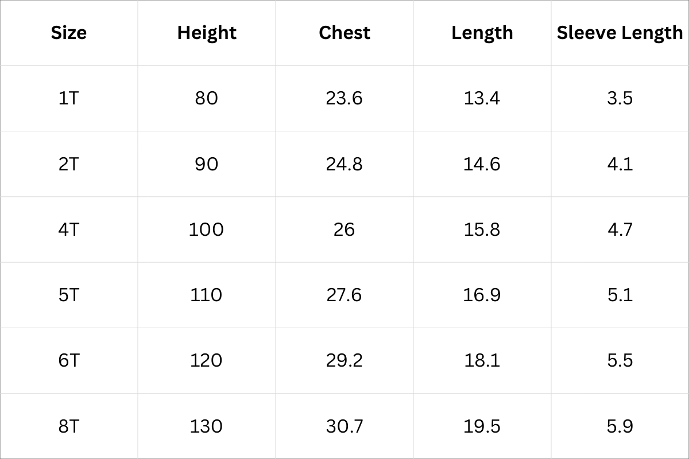Screen dimensions: 689x459
Task: Select the sleeve length value 3.5
Action: [x=620, y=98]
